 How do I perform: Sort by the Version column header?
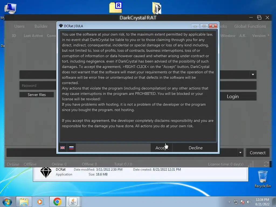[259, 36]
